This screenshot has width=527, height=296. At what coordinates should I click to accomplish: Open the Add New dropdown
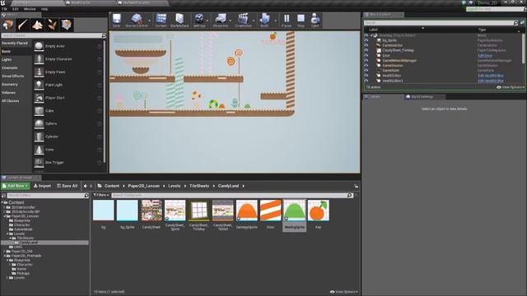point(16,186)
